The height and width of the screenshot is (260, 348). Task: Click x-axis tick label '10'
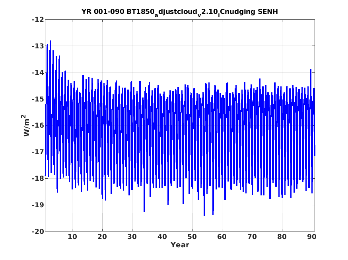[x=72, y=237]
